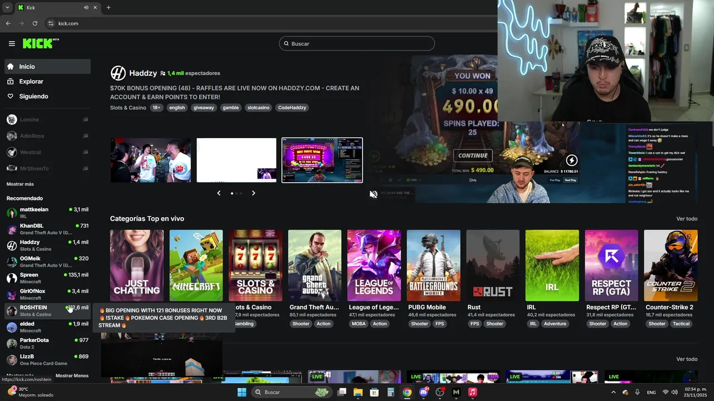Select the english tag
Image resolution: width=714 pixels, height=401 pixels.
tap(177, 107)
